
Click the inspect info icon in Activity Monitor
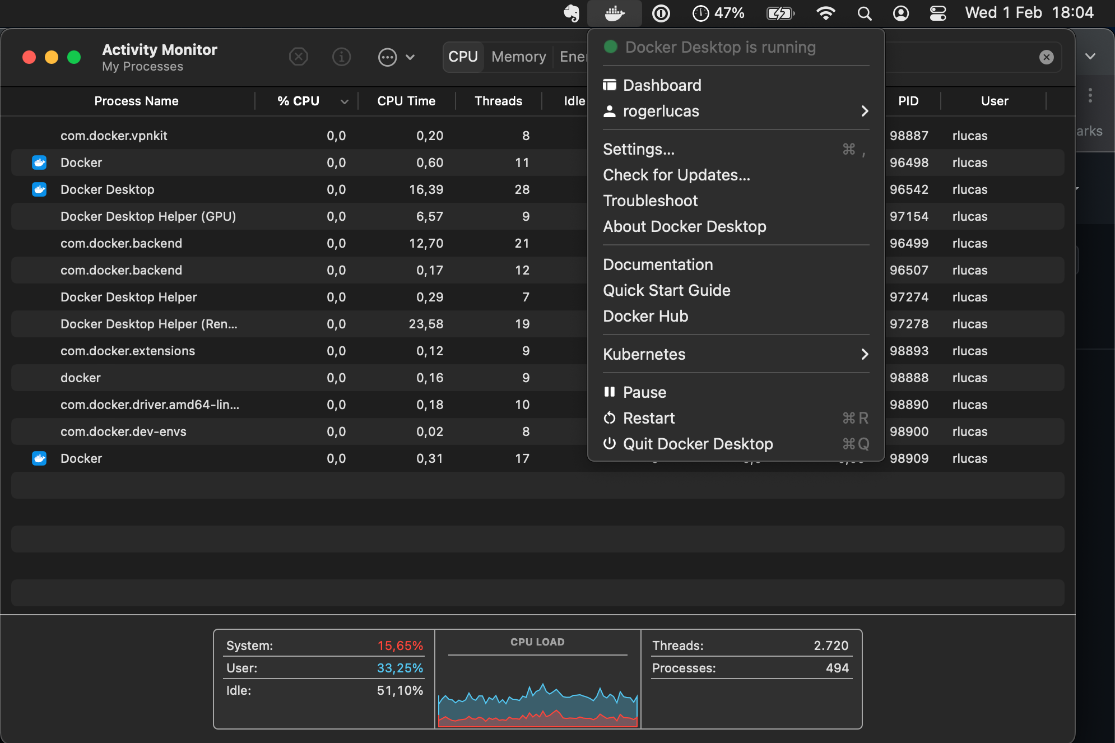pos(341,57)
